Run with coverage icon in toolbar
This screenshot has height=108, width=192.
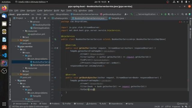point(169,14)
